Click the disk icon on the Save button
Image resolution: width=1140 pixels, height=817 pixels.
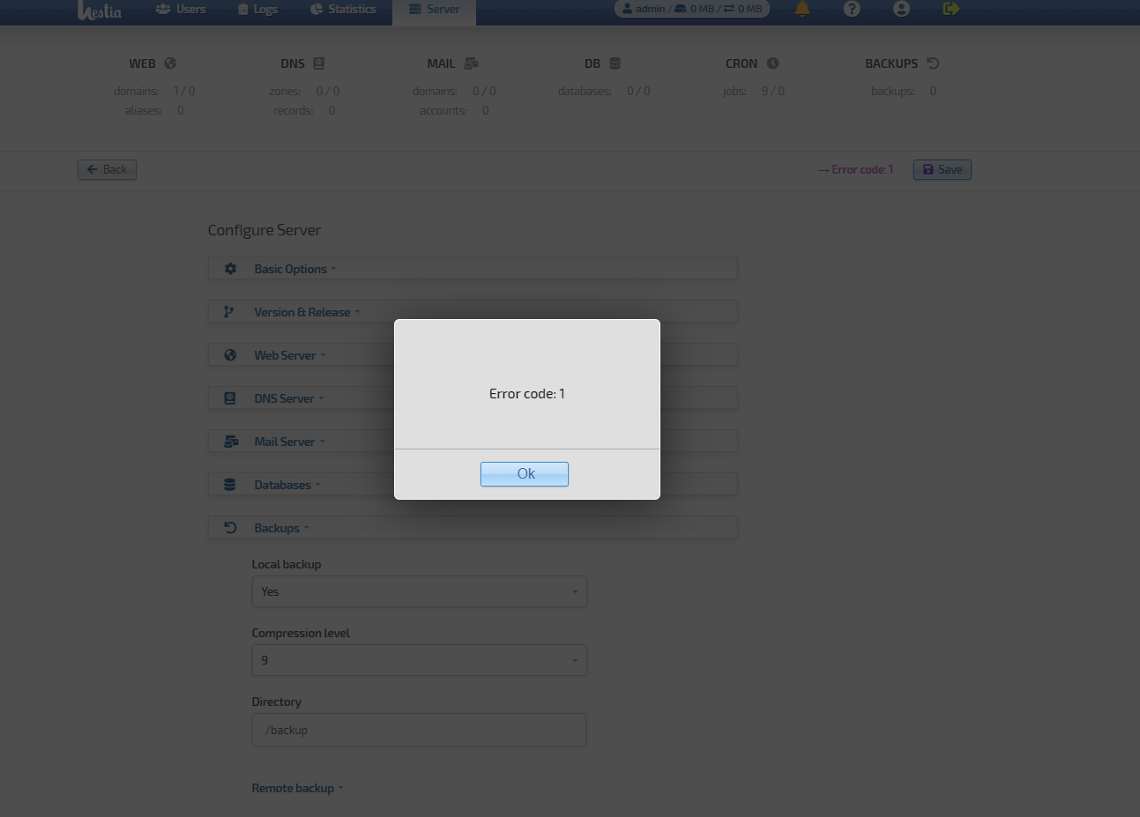click(929, 169)
